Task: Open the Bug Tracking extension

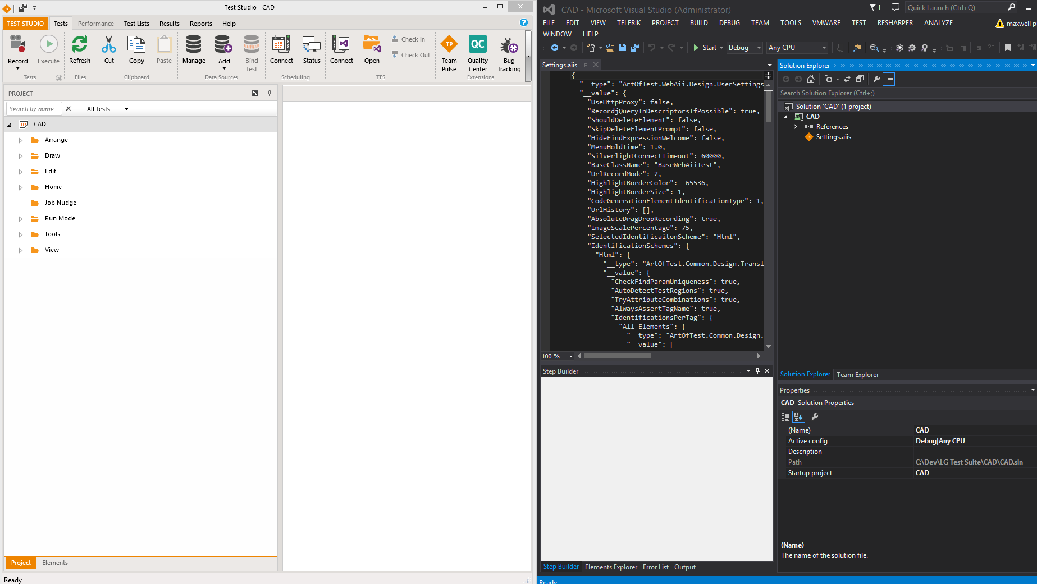Action: 509,45
